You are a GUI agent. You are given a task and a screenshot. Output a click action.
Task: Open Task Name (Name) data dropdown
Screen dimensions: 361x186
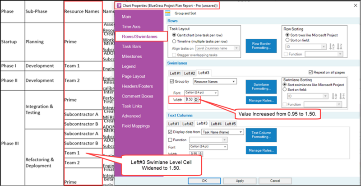[x=222, y=132]
